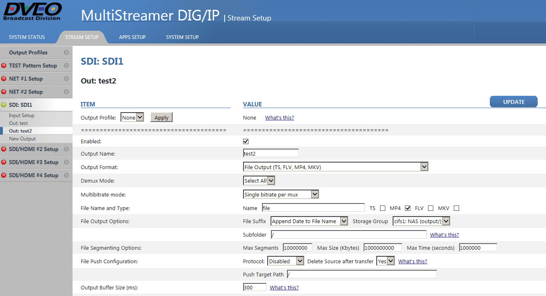Screen dimensions: 546x296
Task: Click the red status dot beside NET #1 Setup
Action: (4, 79)
